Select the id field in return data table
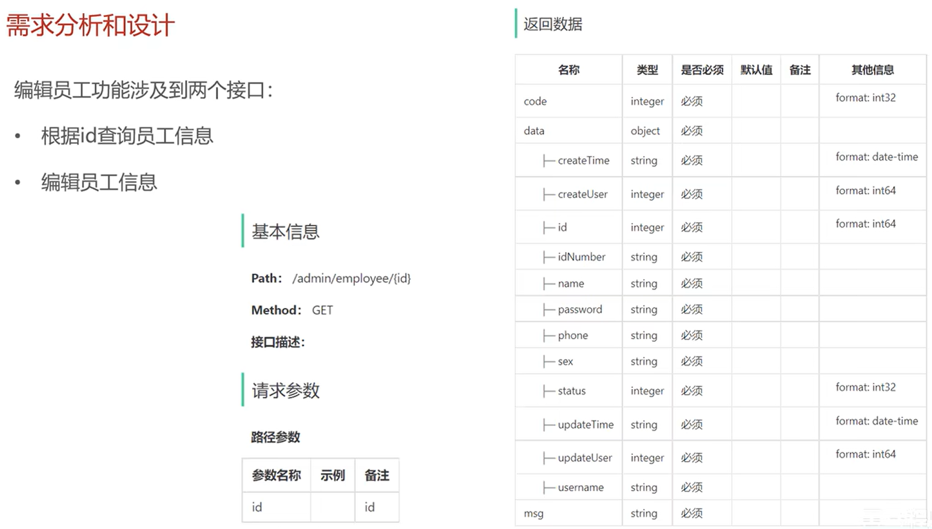Screen dimensions: 932x529 click(x=562, y=227)
